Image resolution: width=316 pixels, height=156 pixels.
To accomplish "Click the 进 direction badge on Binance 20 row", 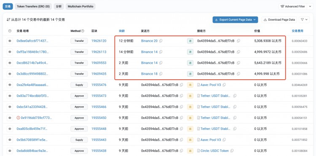I will pos(190,41).
